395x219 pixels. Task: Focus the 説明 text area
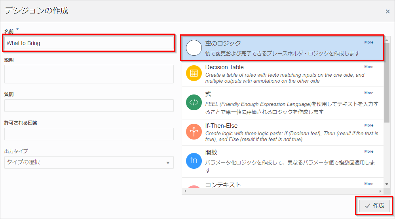point(89,74)
